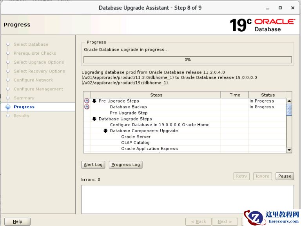The image size is (301, 226).
Task: Select the Pre Upgrade Step row
Action: [185, 113]
